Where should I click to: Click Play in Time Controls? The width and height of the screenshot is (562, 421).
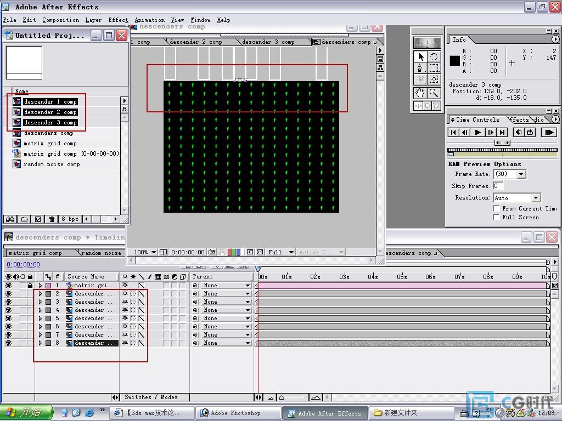tap(477, 132)
